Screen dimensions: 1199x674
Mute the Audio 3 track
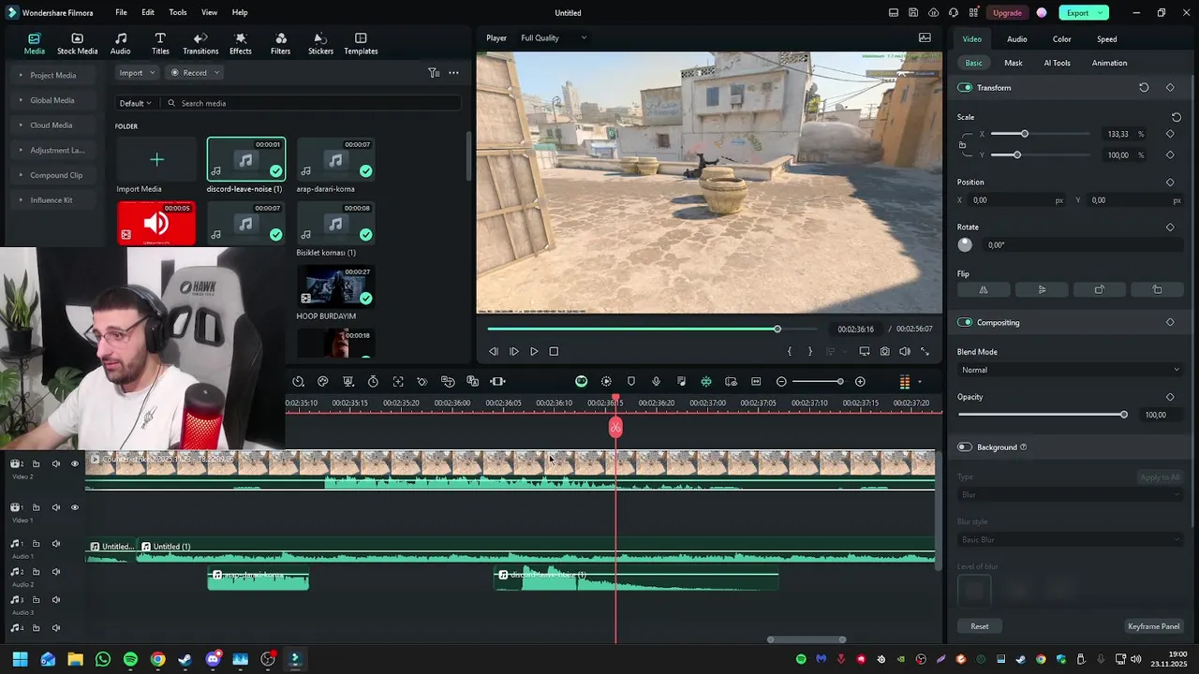[55, 600]
